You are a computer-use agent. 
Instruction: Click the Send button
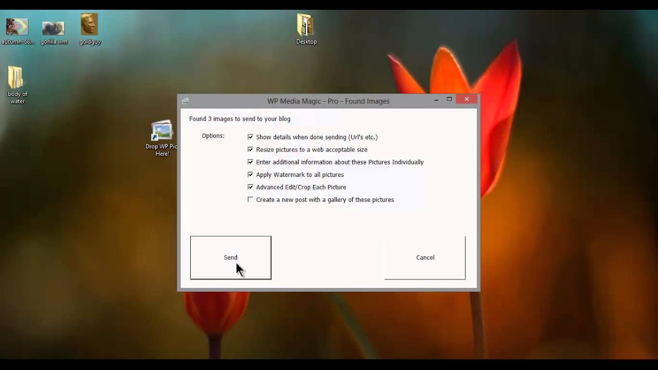[x=231, y=257]
